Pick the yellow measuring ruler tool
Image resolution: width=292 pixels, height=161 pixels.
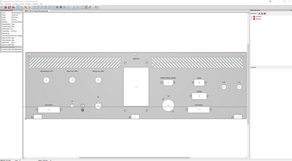(22, 7)
